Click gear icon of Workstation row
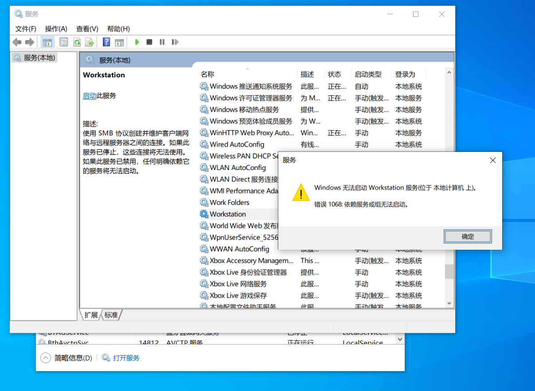 point(204,214)
